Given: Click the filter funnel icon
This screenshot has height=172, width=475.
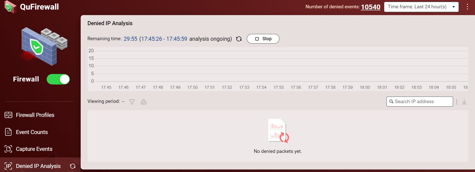Looking at the screenshot, I should click(x=132, y=102).
